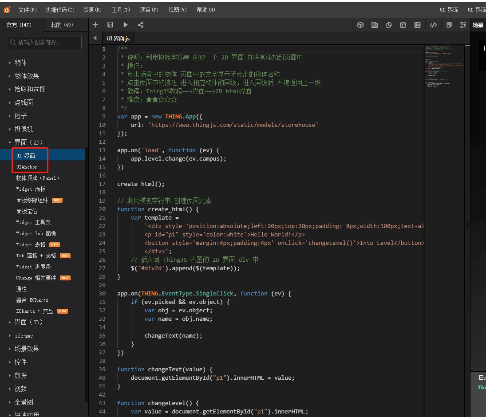
Task: Share the project via share icon
Action: [x=140, y=25]
